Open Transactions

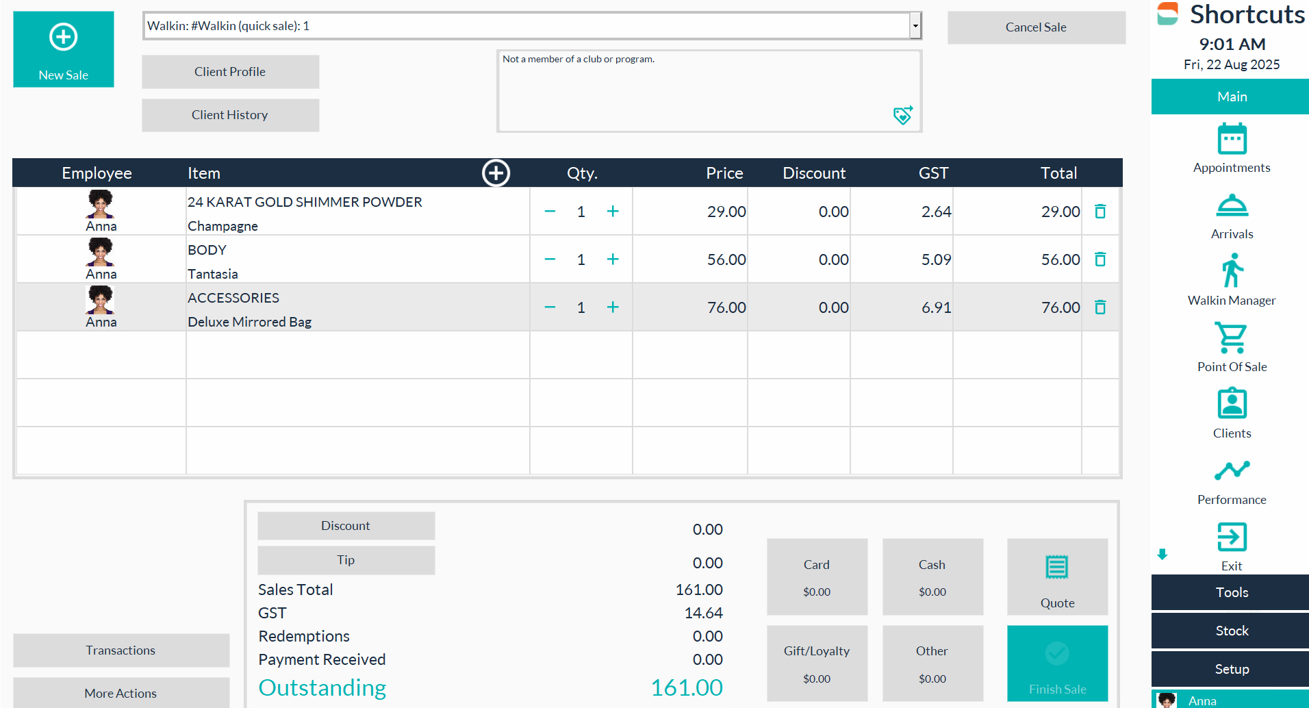(120, 650)
